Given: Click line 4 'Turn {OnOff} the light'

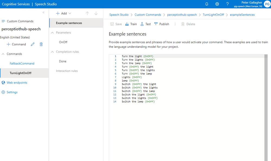Looking at the screenshot, I should coord(138,67).
